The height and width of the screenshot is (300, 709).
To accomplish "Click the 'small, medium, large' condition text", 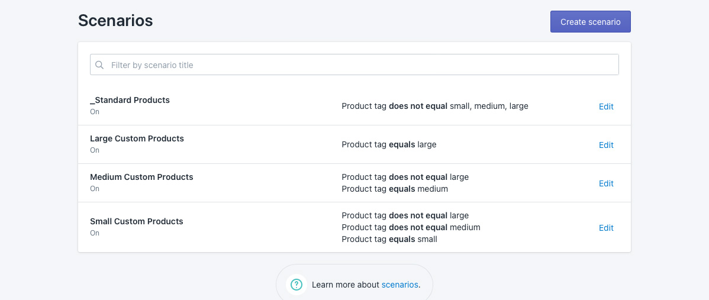I will click(489, 106).
